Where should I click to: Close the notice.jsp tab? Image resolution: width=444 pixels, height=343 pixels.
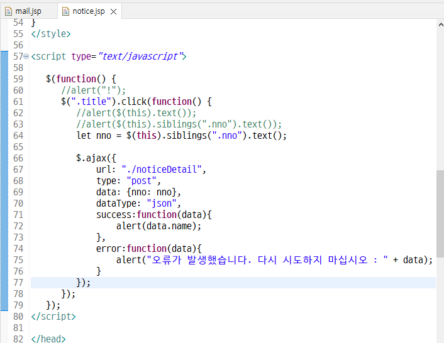point(114,11)
